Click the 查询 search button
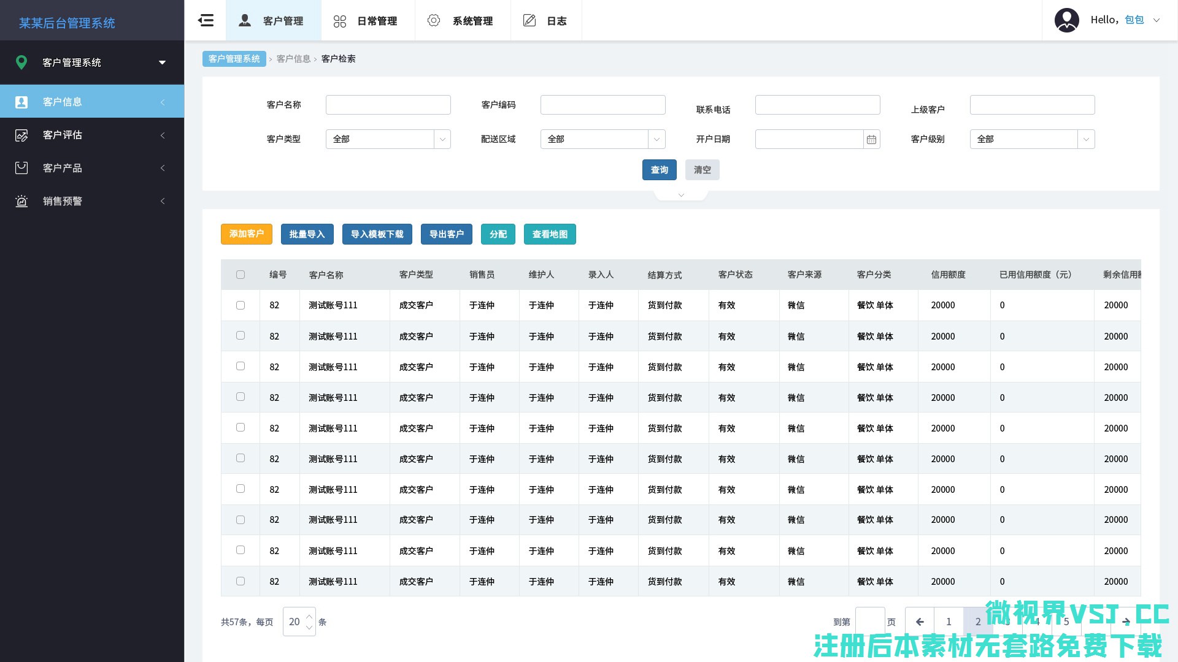 point(659,170)
